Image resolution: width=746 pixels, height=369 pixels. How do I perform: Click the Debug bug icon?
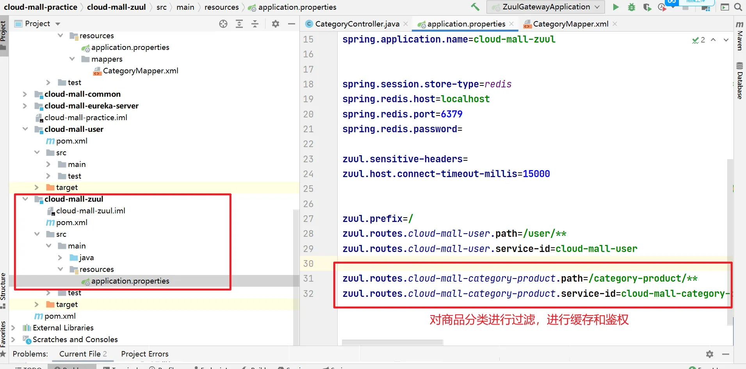(x=631, y=7)
